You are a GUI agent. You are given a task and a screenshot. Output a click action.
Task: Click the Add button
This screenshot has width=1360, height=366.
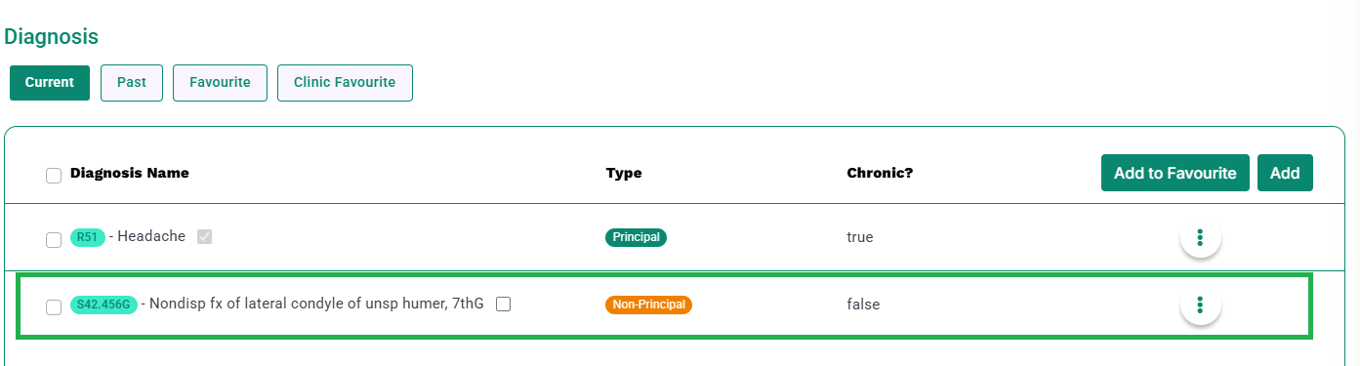1285,173
